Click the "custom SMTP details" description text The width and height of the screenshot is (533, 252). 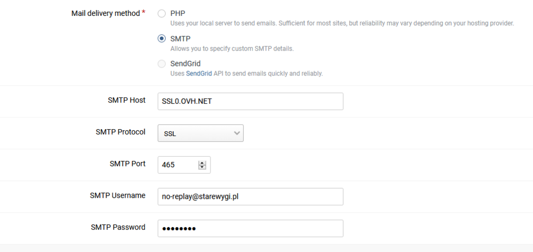click(232, 48)
